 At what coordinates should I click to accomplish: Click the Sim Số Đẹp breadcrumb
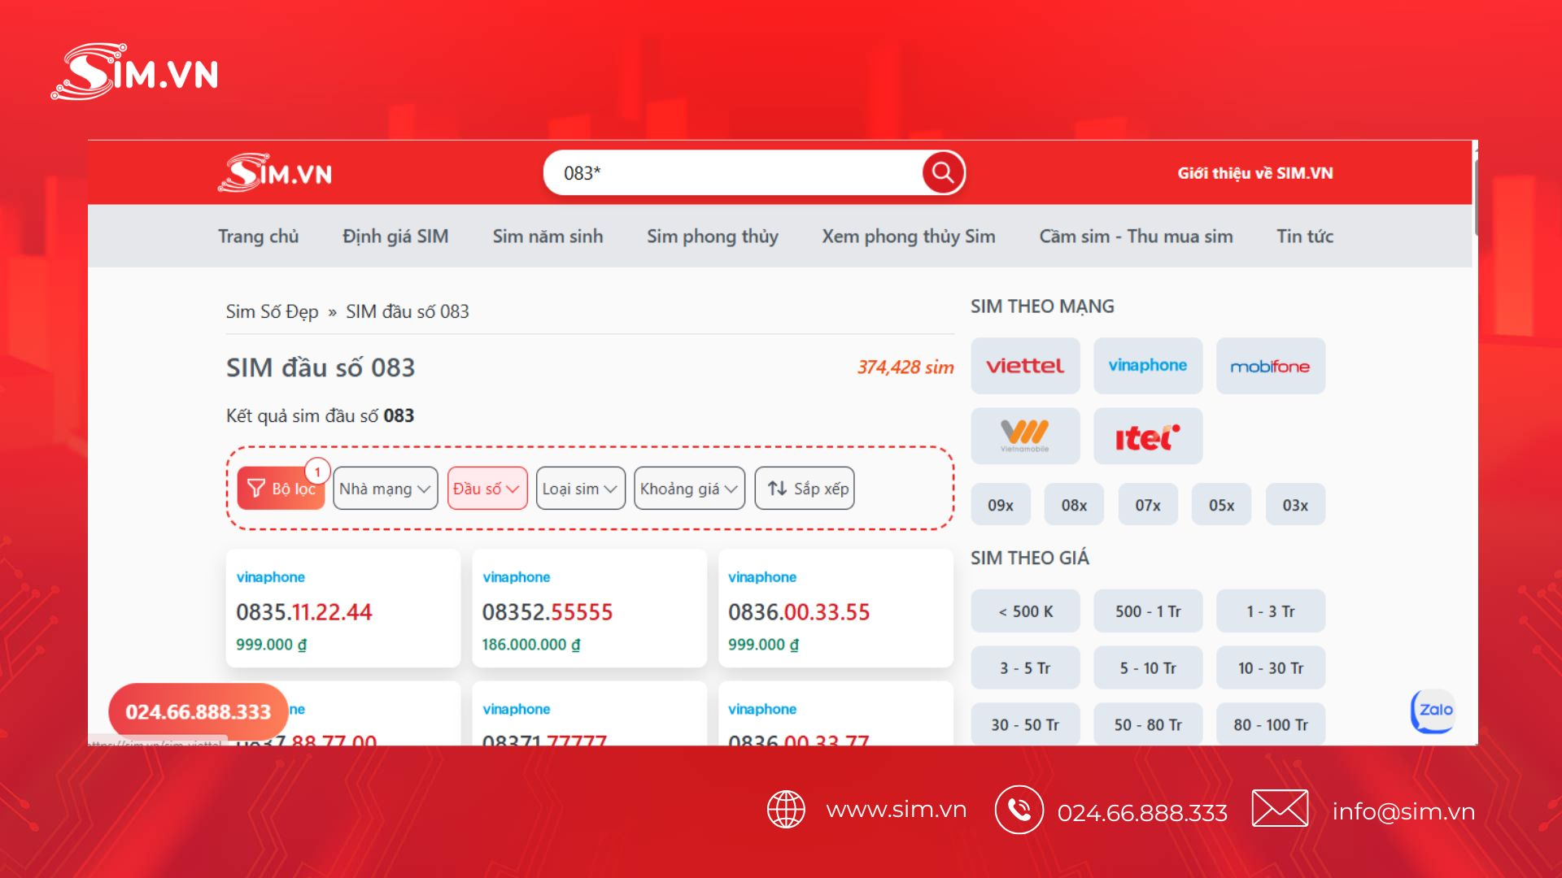pyautogui.click(x=272, y=311)
